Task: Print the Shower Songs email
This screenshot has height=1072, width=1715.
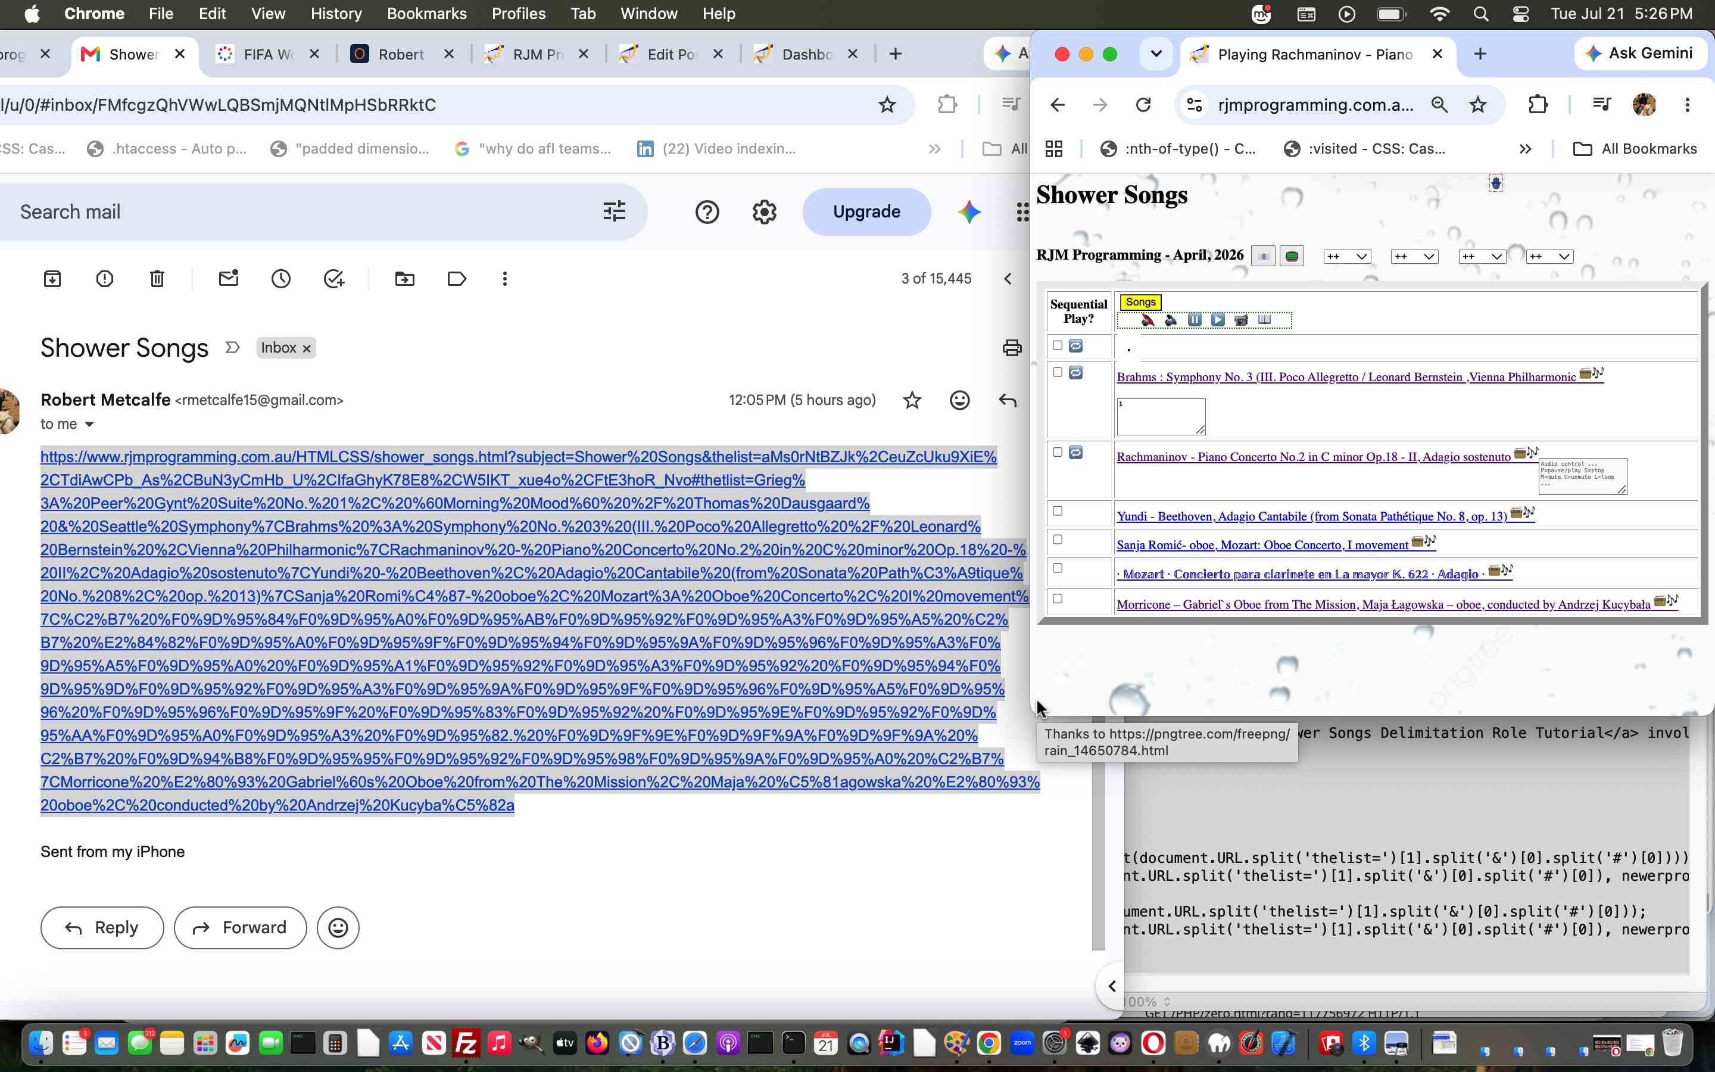Action: pos(1012,347)
